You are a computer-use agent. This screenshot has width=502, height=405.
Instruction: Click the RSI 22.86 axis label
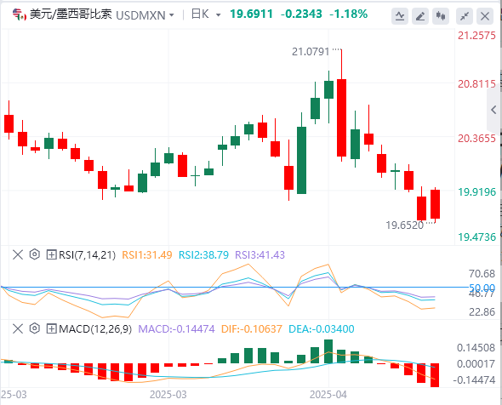pos(482,312)
